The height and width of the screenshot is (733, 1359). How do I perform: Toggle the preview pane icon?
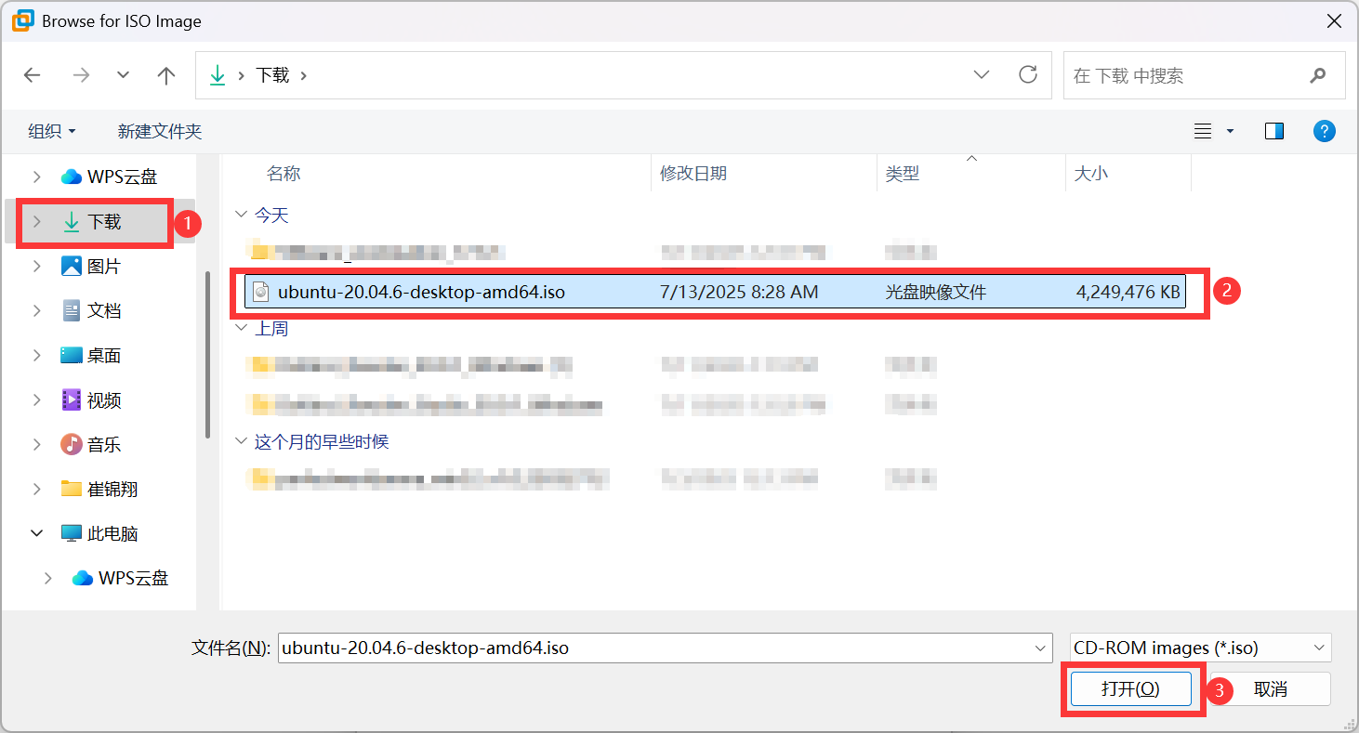(1273, 131)
